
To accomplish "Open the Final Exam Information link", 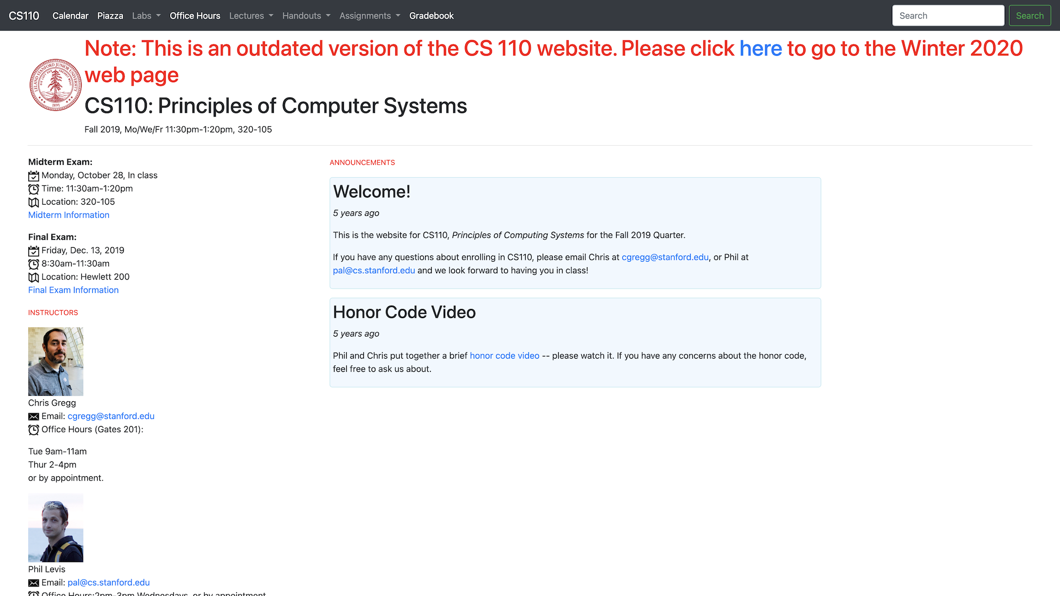I will (73, 290).
